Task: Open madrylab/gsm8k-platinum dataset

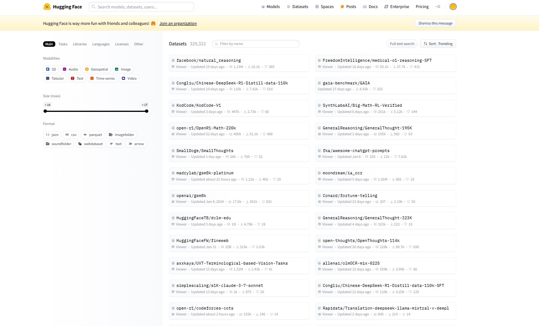Action: click(239, 176)
